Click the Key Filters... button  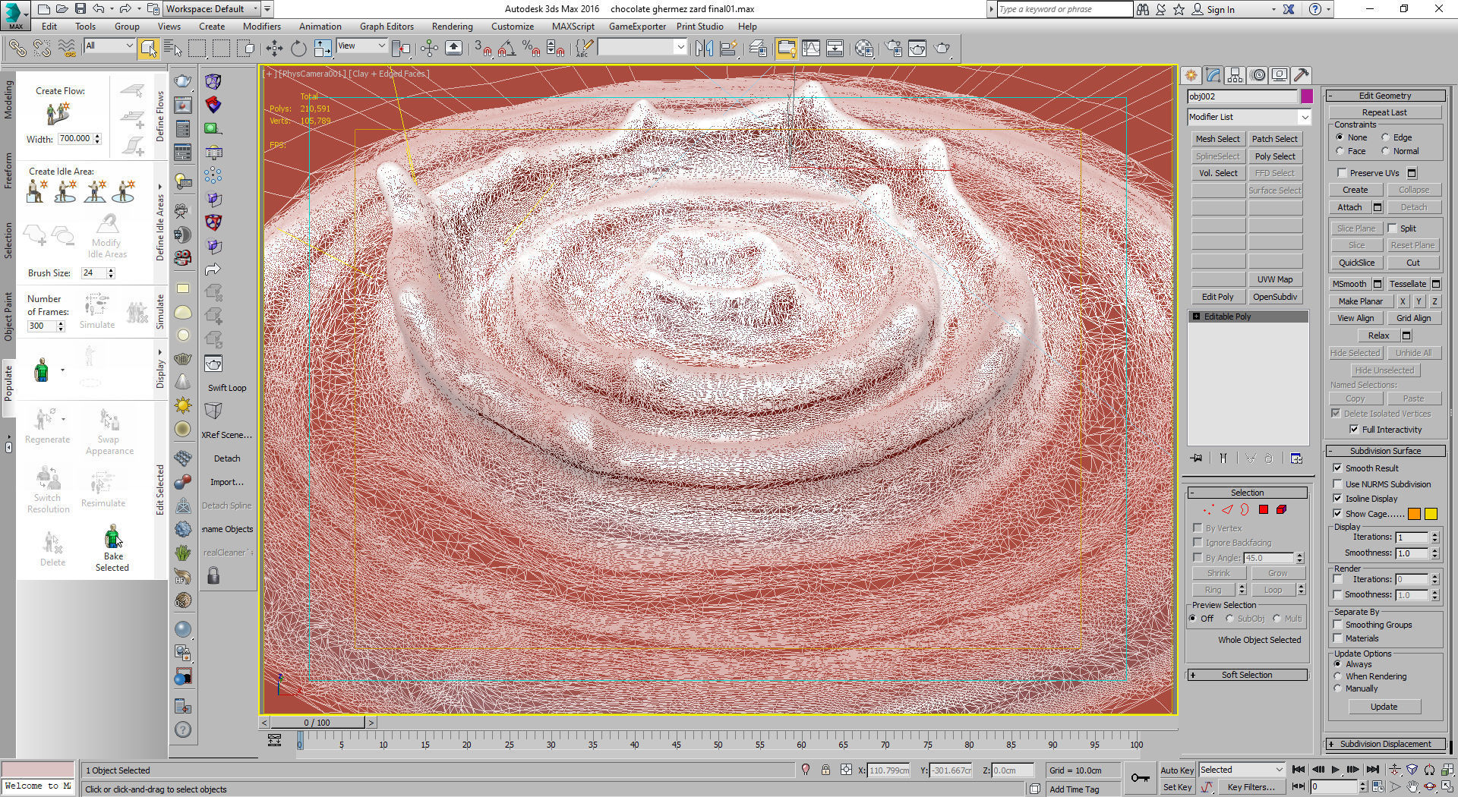(1251, 787)
